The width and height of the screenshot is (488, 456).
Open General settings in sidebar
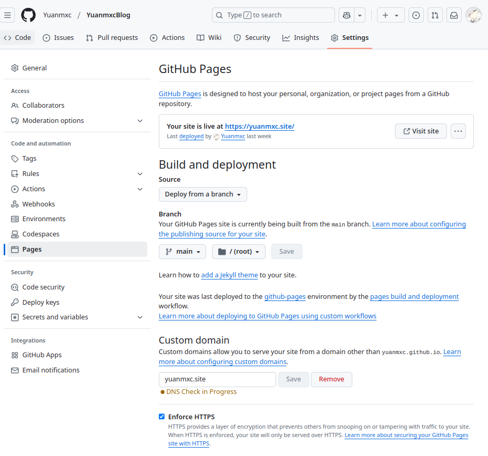[77, 68]
